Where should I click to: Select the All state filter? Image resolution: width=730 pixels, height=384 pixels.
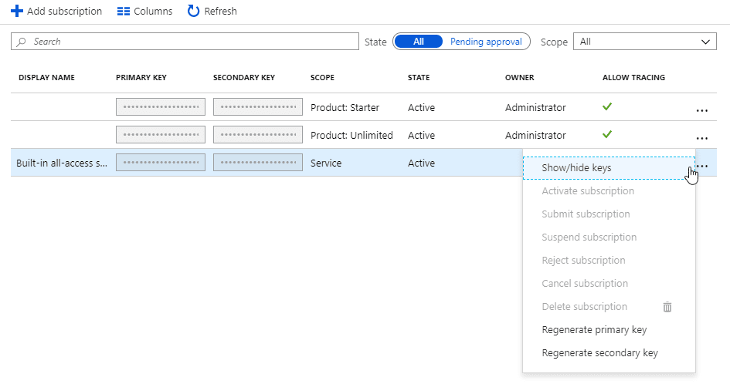point(418,42)
